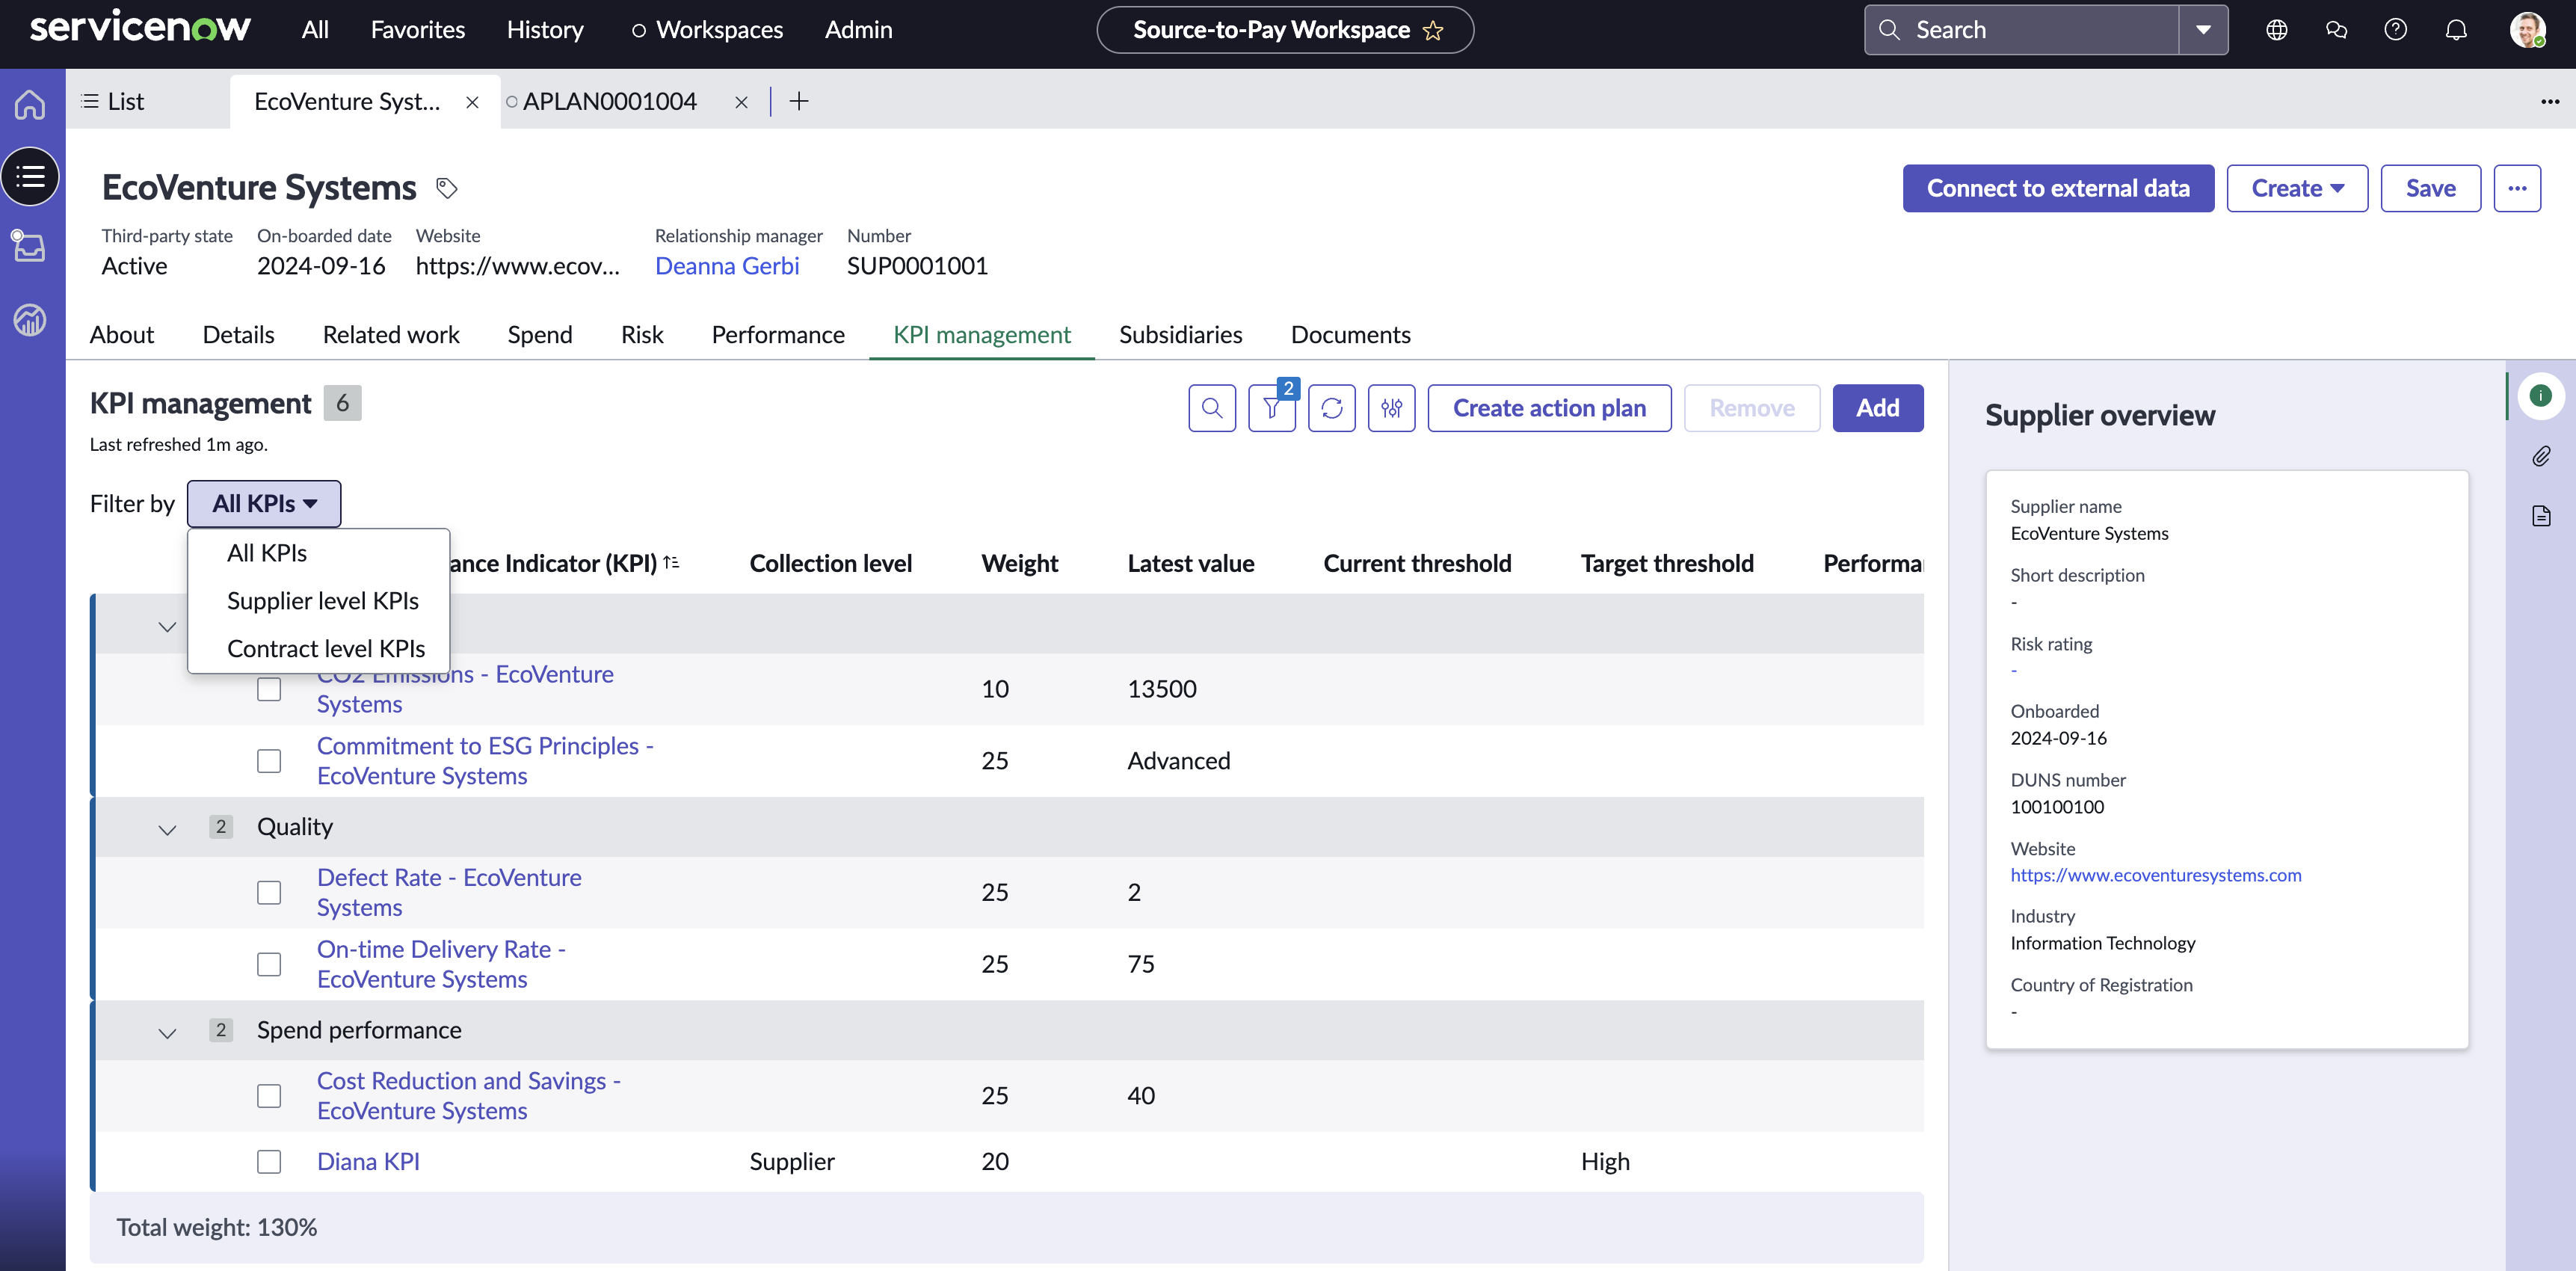The height and width of the screenshot is (1271, 2576).
Task: Click Connect to external data button
Action: click(2058, 188)
